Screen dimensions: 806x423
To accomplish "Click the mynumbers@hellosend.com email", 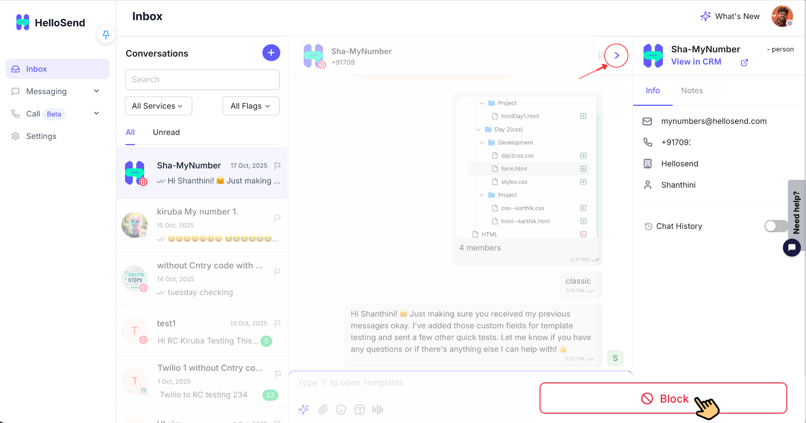I will (714, 121).
